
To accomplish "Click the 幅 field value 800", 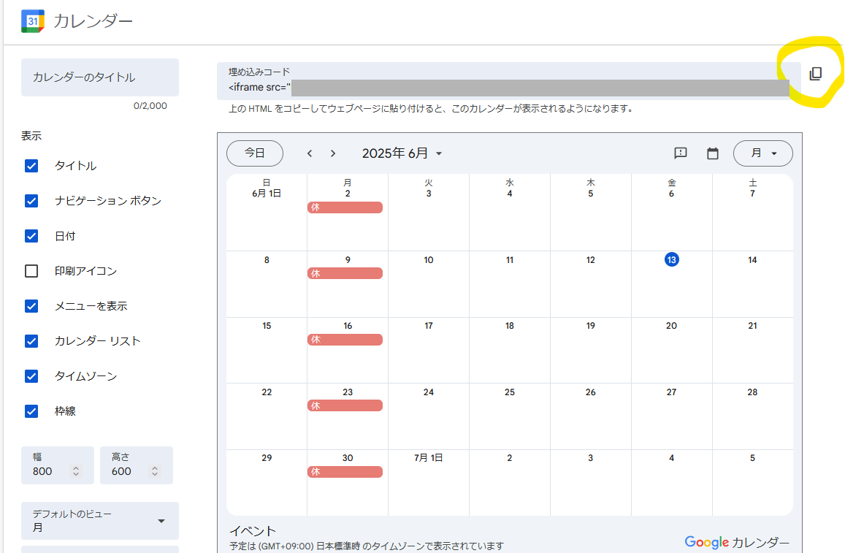I will (42, 472).
